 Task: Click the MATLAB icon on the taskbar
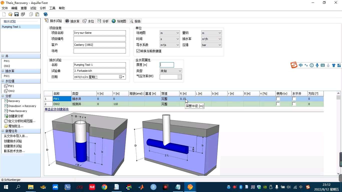pyautogui.click(x=141, y=187)
